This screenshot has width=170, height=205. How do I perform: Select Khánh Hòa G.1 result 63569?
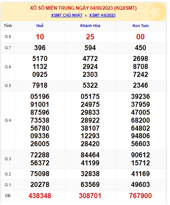click(90, 185)
